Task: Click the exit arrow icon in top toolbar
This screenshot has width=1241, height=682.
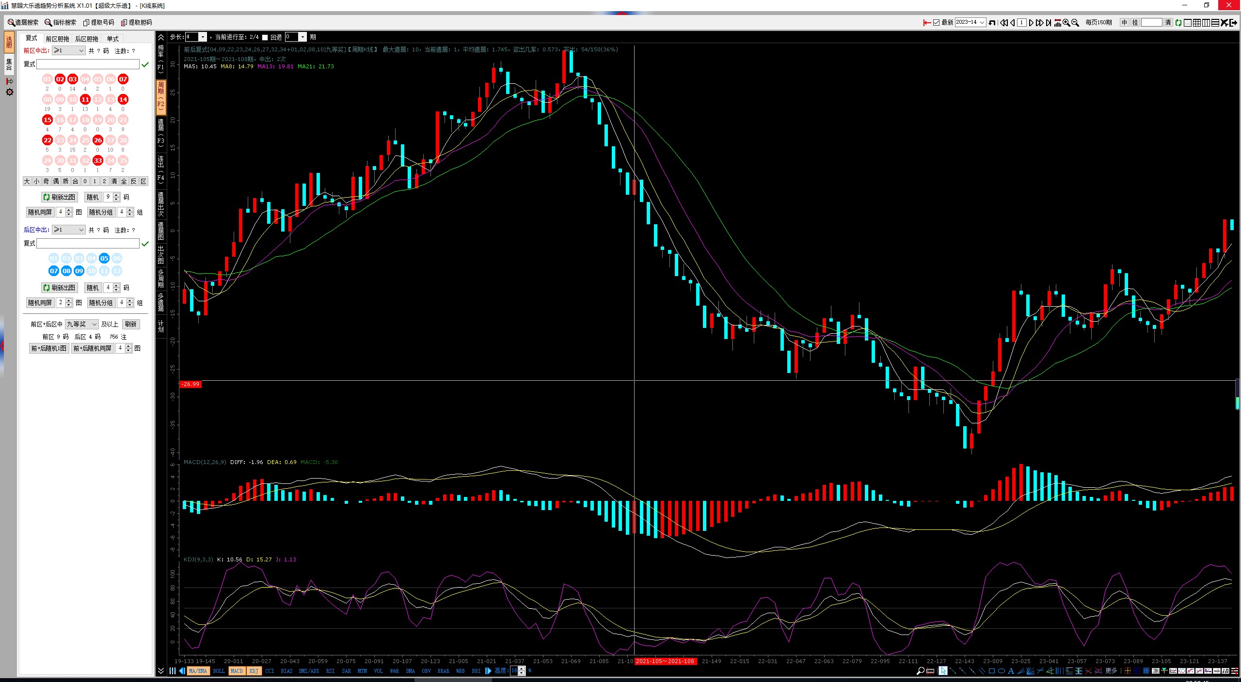Action: coord(1233,23)
